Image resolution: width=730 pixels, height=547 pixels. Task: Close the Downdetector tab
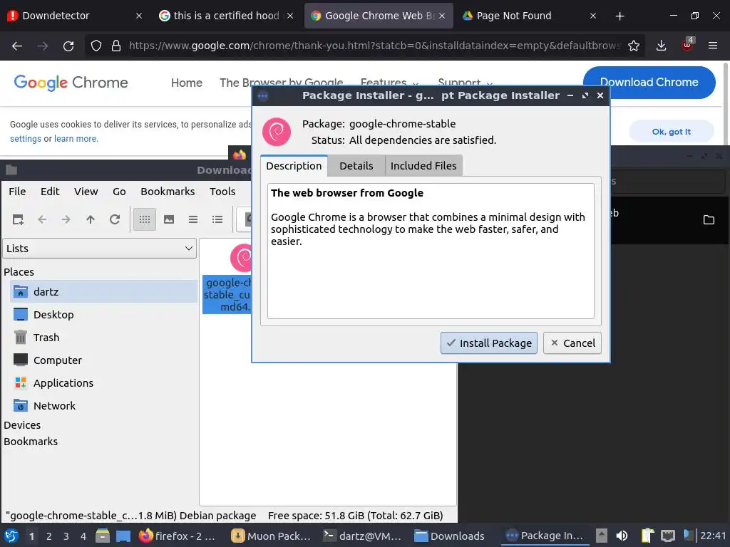coord(139,16)
